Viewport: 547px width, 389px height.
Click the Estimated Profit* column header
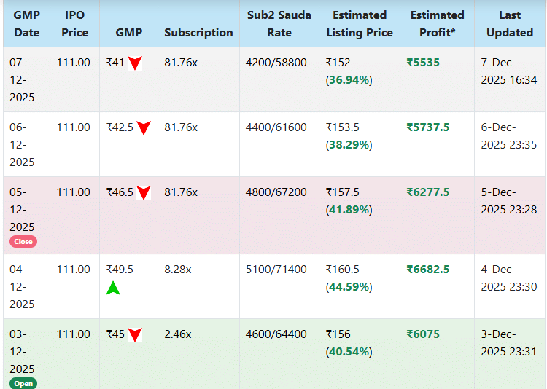coord(437,23)
